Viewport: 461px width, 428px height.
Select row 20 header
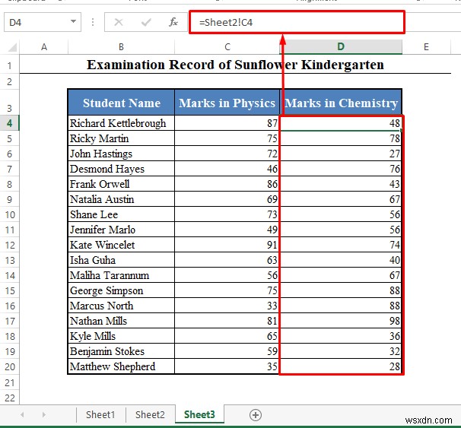click(x=9, y=366)
